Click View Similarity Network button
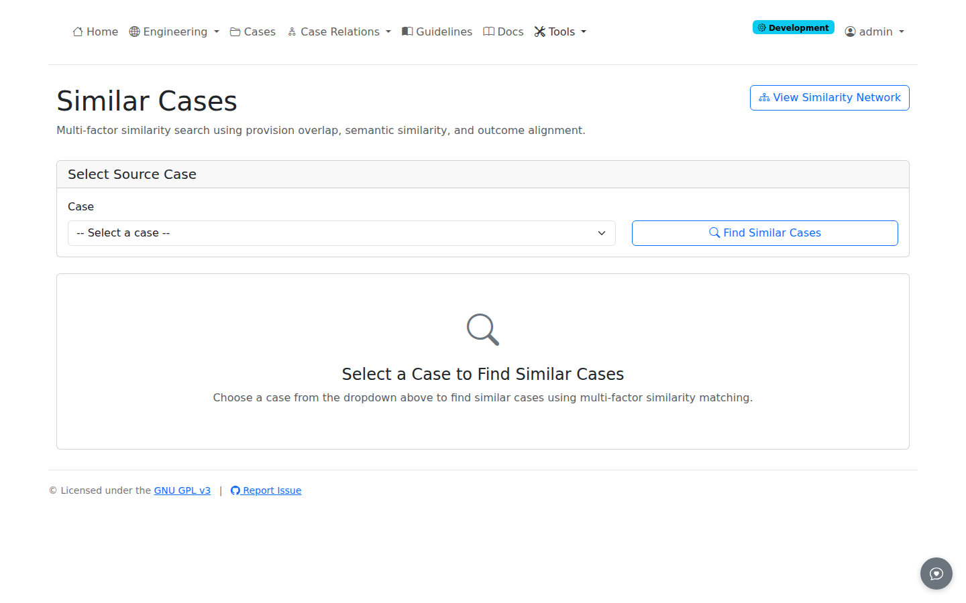 830,98
